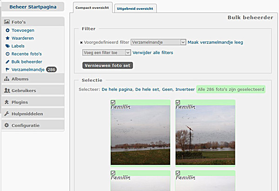The width and height of the screenshot is (279, 191).
Task: Uncheck third Familie photo in second row
Action: [x=113, y=173]
